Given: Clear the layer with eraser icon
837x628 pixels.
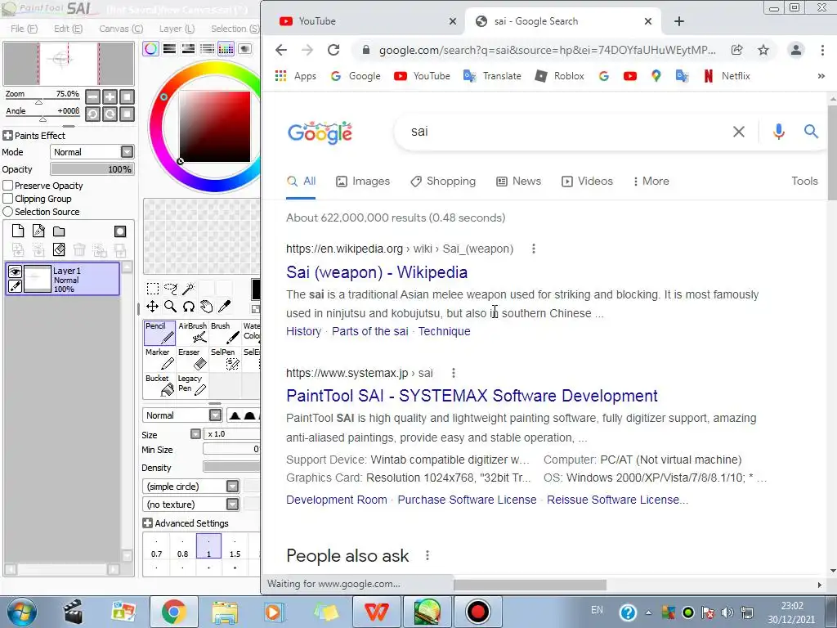Looking at the screenshot, I should pos(59,249).
